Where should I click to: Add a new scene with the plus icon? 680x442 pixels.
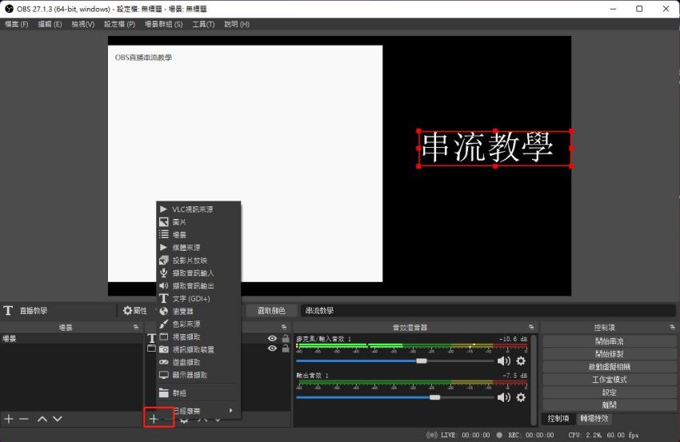tap(9, 419)
